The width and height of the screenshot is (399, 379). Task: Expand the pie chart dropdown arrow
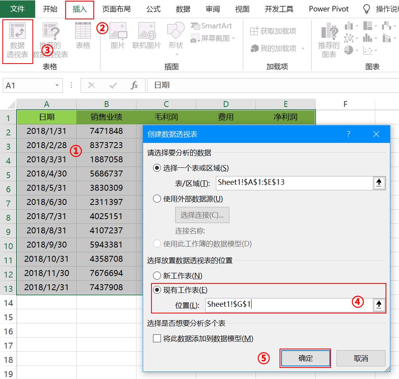(x=357, y=50)
